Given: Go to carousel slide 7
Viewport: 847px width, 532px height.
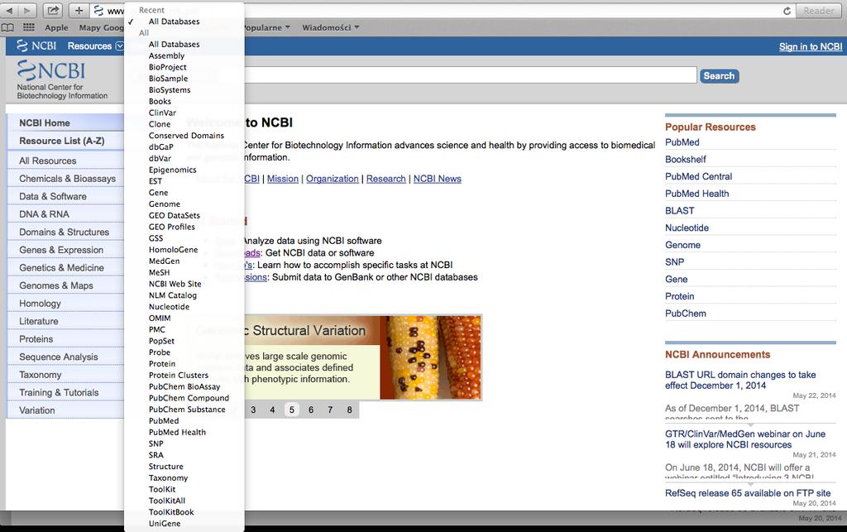Looking at the screenshot, I should tap(330, 410).
